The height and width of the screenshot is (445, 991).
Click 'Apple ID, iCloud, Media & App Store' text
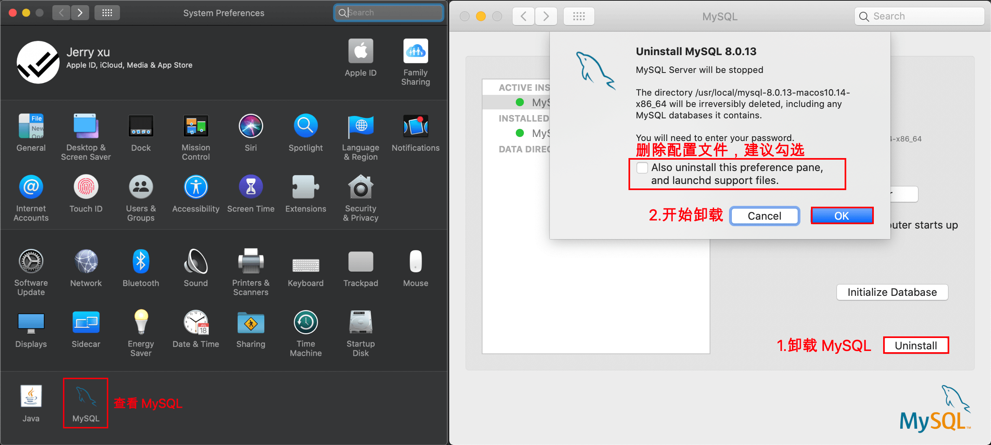coord(129,65)
